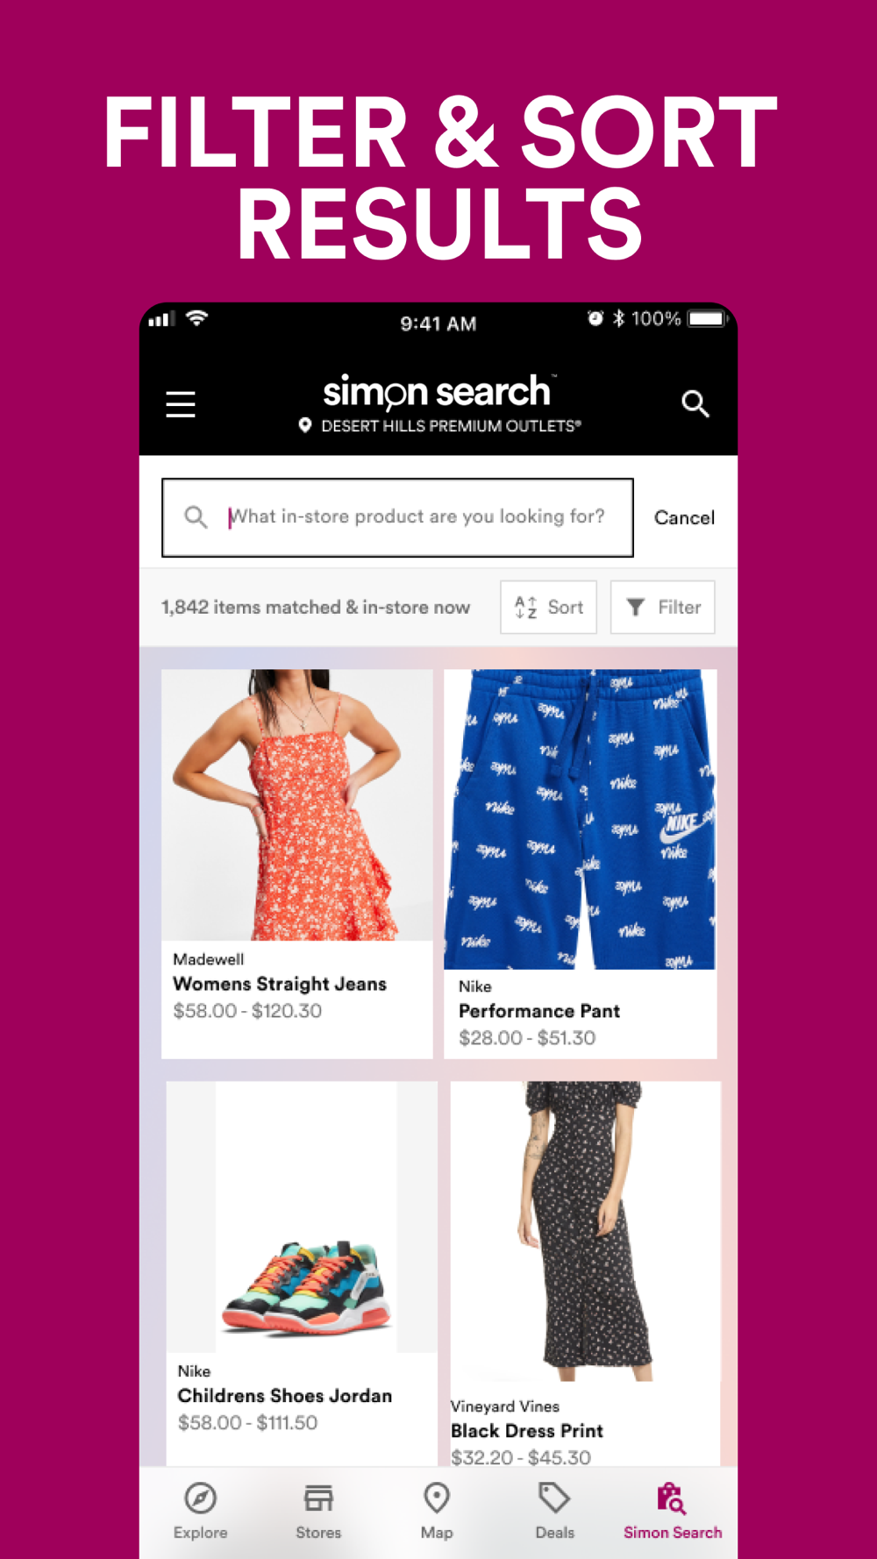The image size is (877, 1559).
Task: Open the hamburger menu
Action: click(x=181, y=404)
